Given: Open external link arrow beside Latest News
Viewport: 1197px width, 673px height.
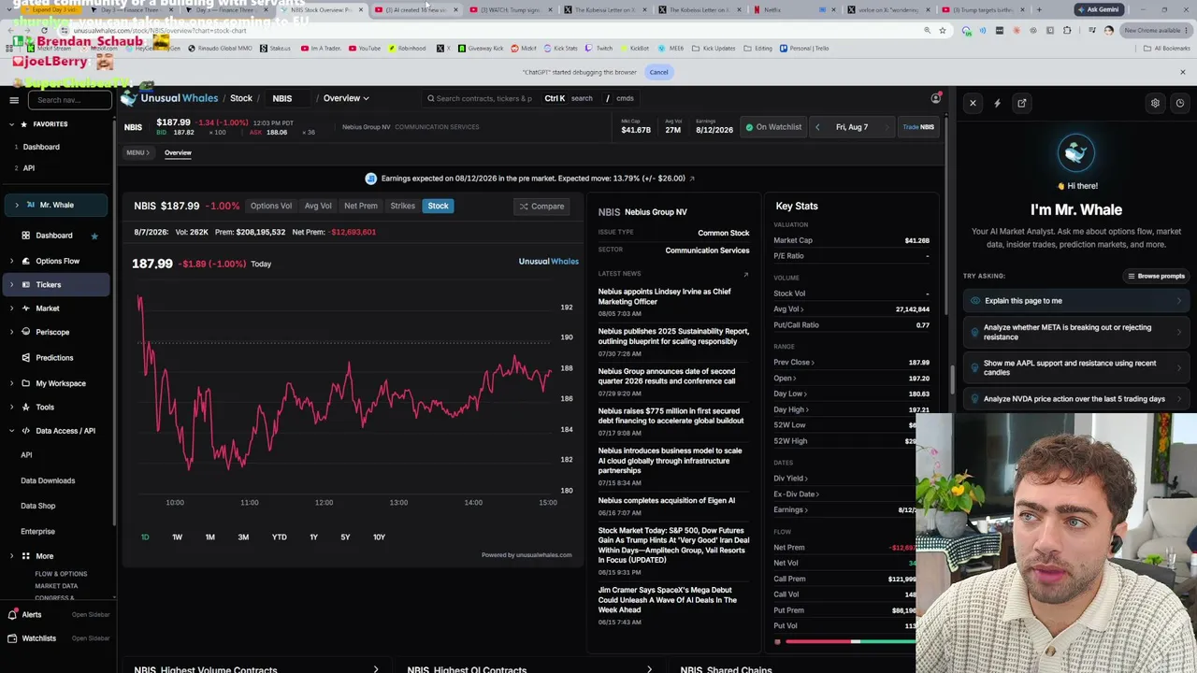Looking at the screenshot, I should click(x=745, y=274).
